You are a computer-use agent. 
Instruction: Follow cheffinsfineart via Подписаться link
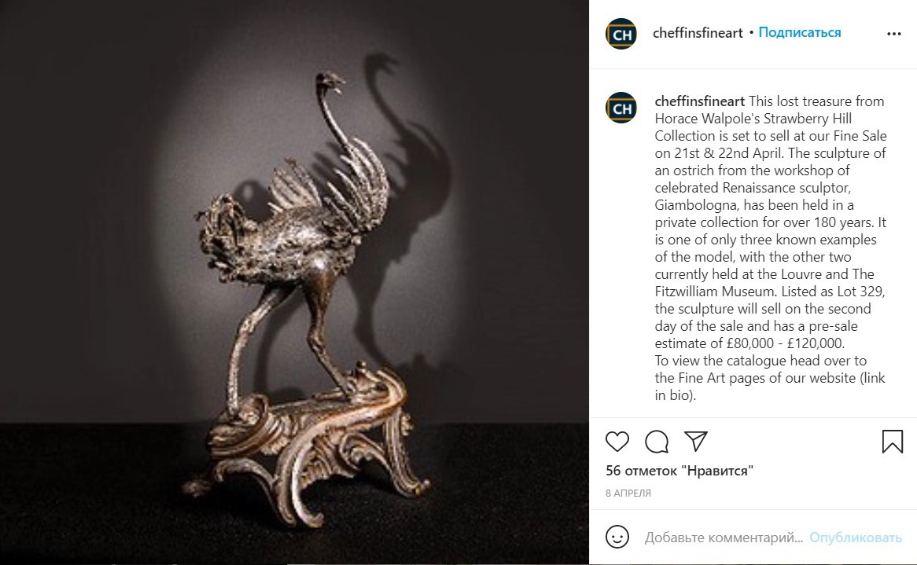(x=800, y=33)
